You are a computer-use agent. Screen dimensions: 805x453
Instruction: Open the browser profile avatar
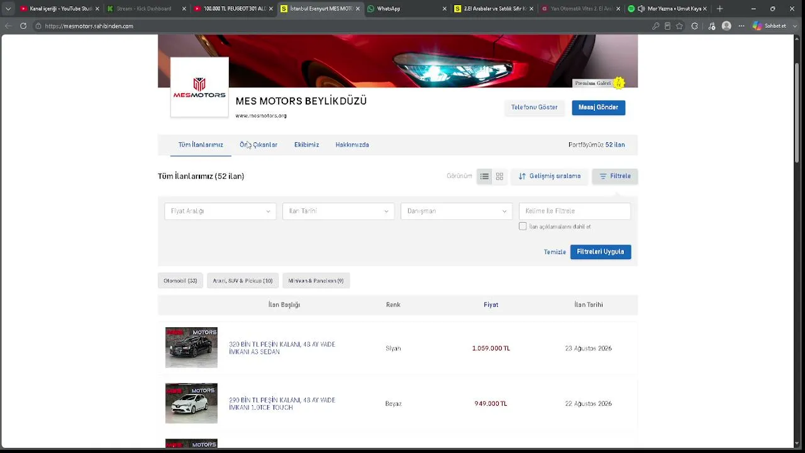click(x=726, y=26)
